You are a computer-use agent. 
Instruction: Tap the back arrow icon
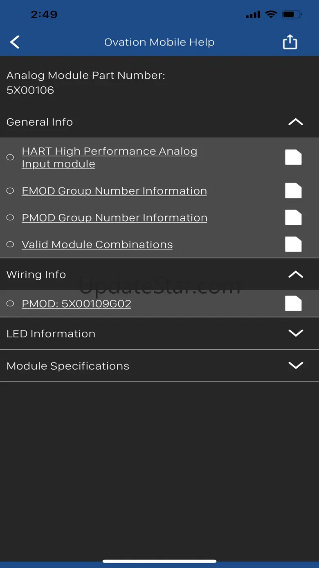tap(15, 42)
